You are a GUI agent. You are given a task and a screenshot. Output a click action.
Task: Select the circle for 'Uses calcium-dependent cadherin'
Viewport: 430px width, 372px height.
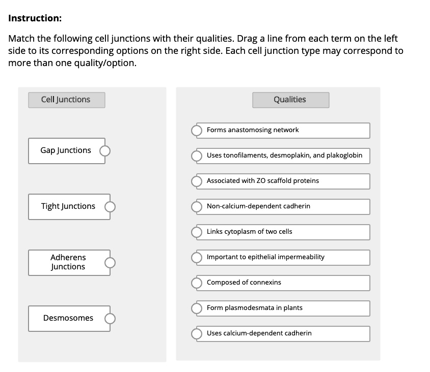tap(196, 334)
